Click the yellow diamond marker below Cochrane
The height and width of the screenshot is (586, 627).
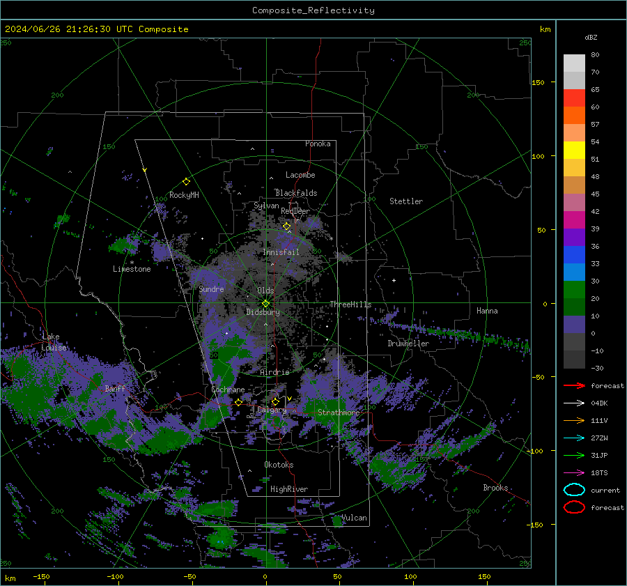[x=238, y=402]
